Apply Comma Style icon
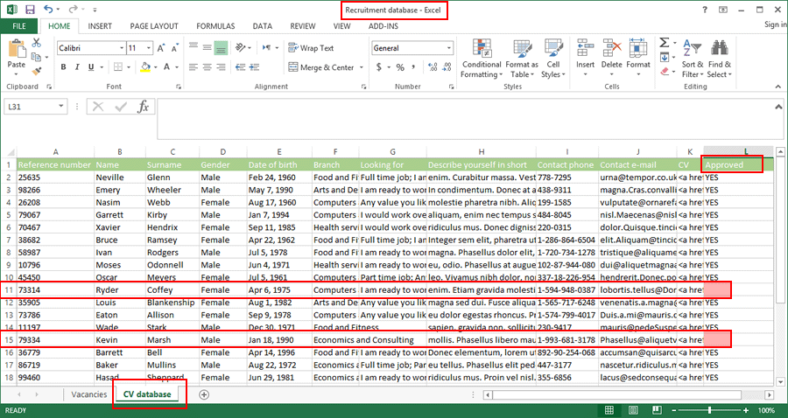Image resolution: width=788 pixels, height=418 pixels. (x=413, y=67)
